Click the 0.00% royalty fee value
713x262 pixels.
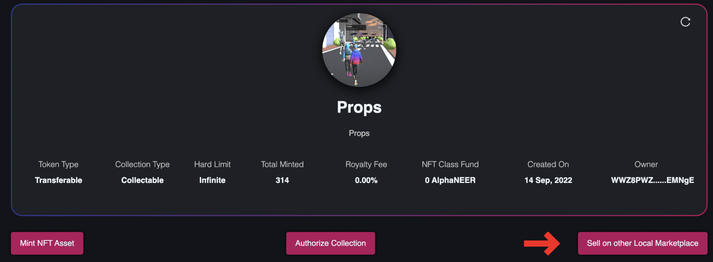coord(366,180)
